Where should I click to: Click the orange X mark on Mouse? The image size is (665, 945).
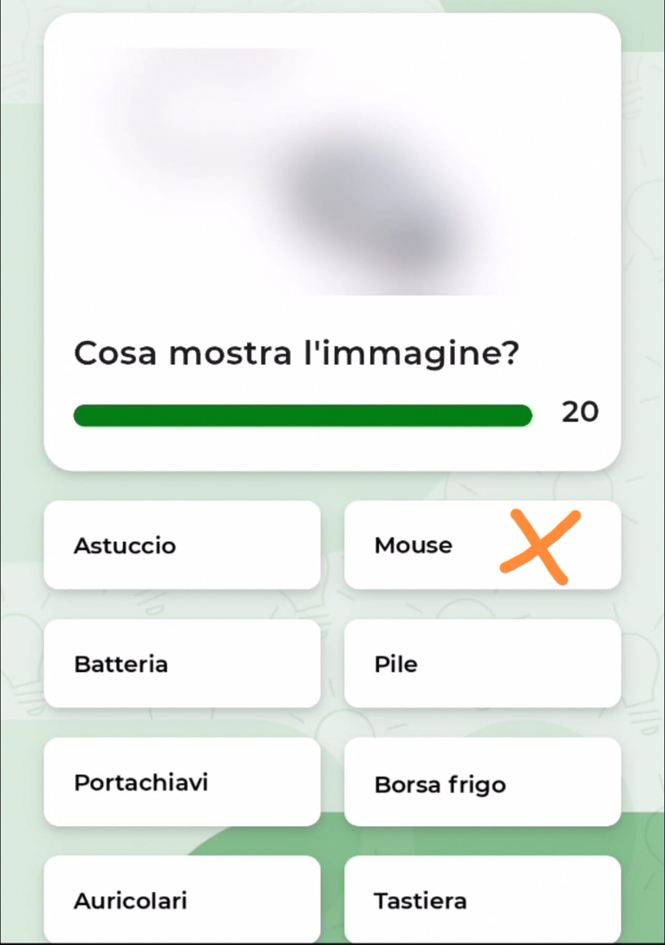(541, 546)
